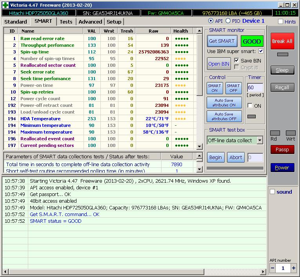Open the Tests tab
The height and width of the screenshot is (277, 300).
pos(66,22)
